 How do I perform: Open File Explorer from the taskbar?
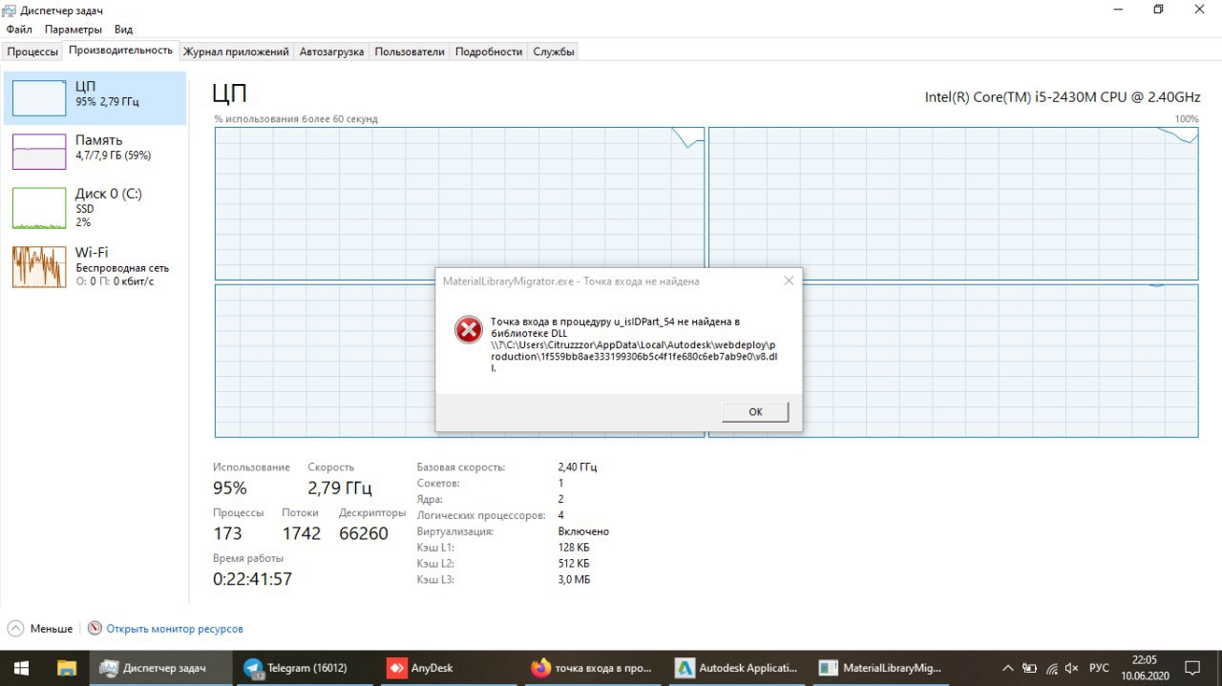(x=66, y=667)
